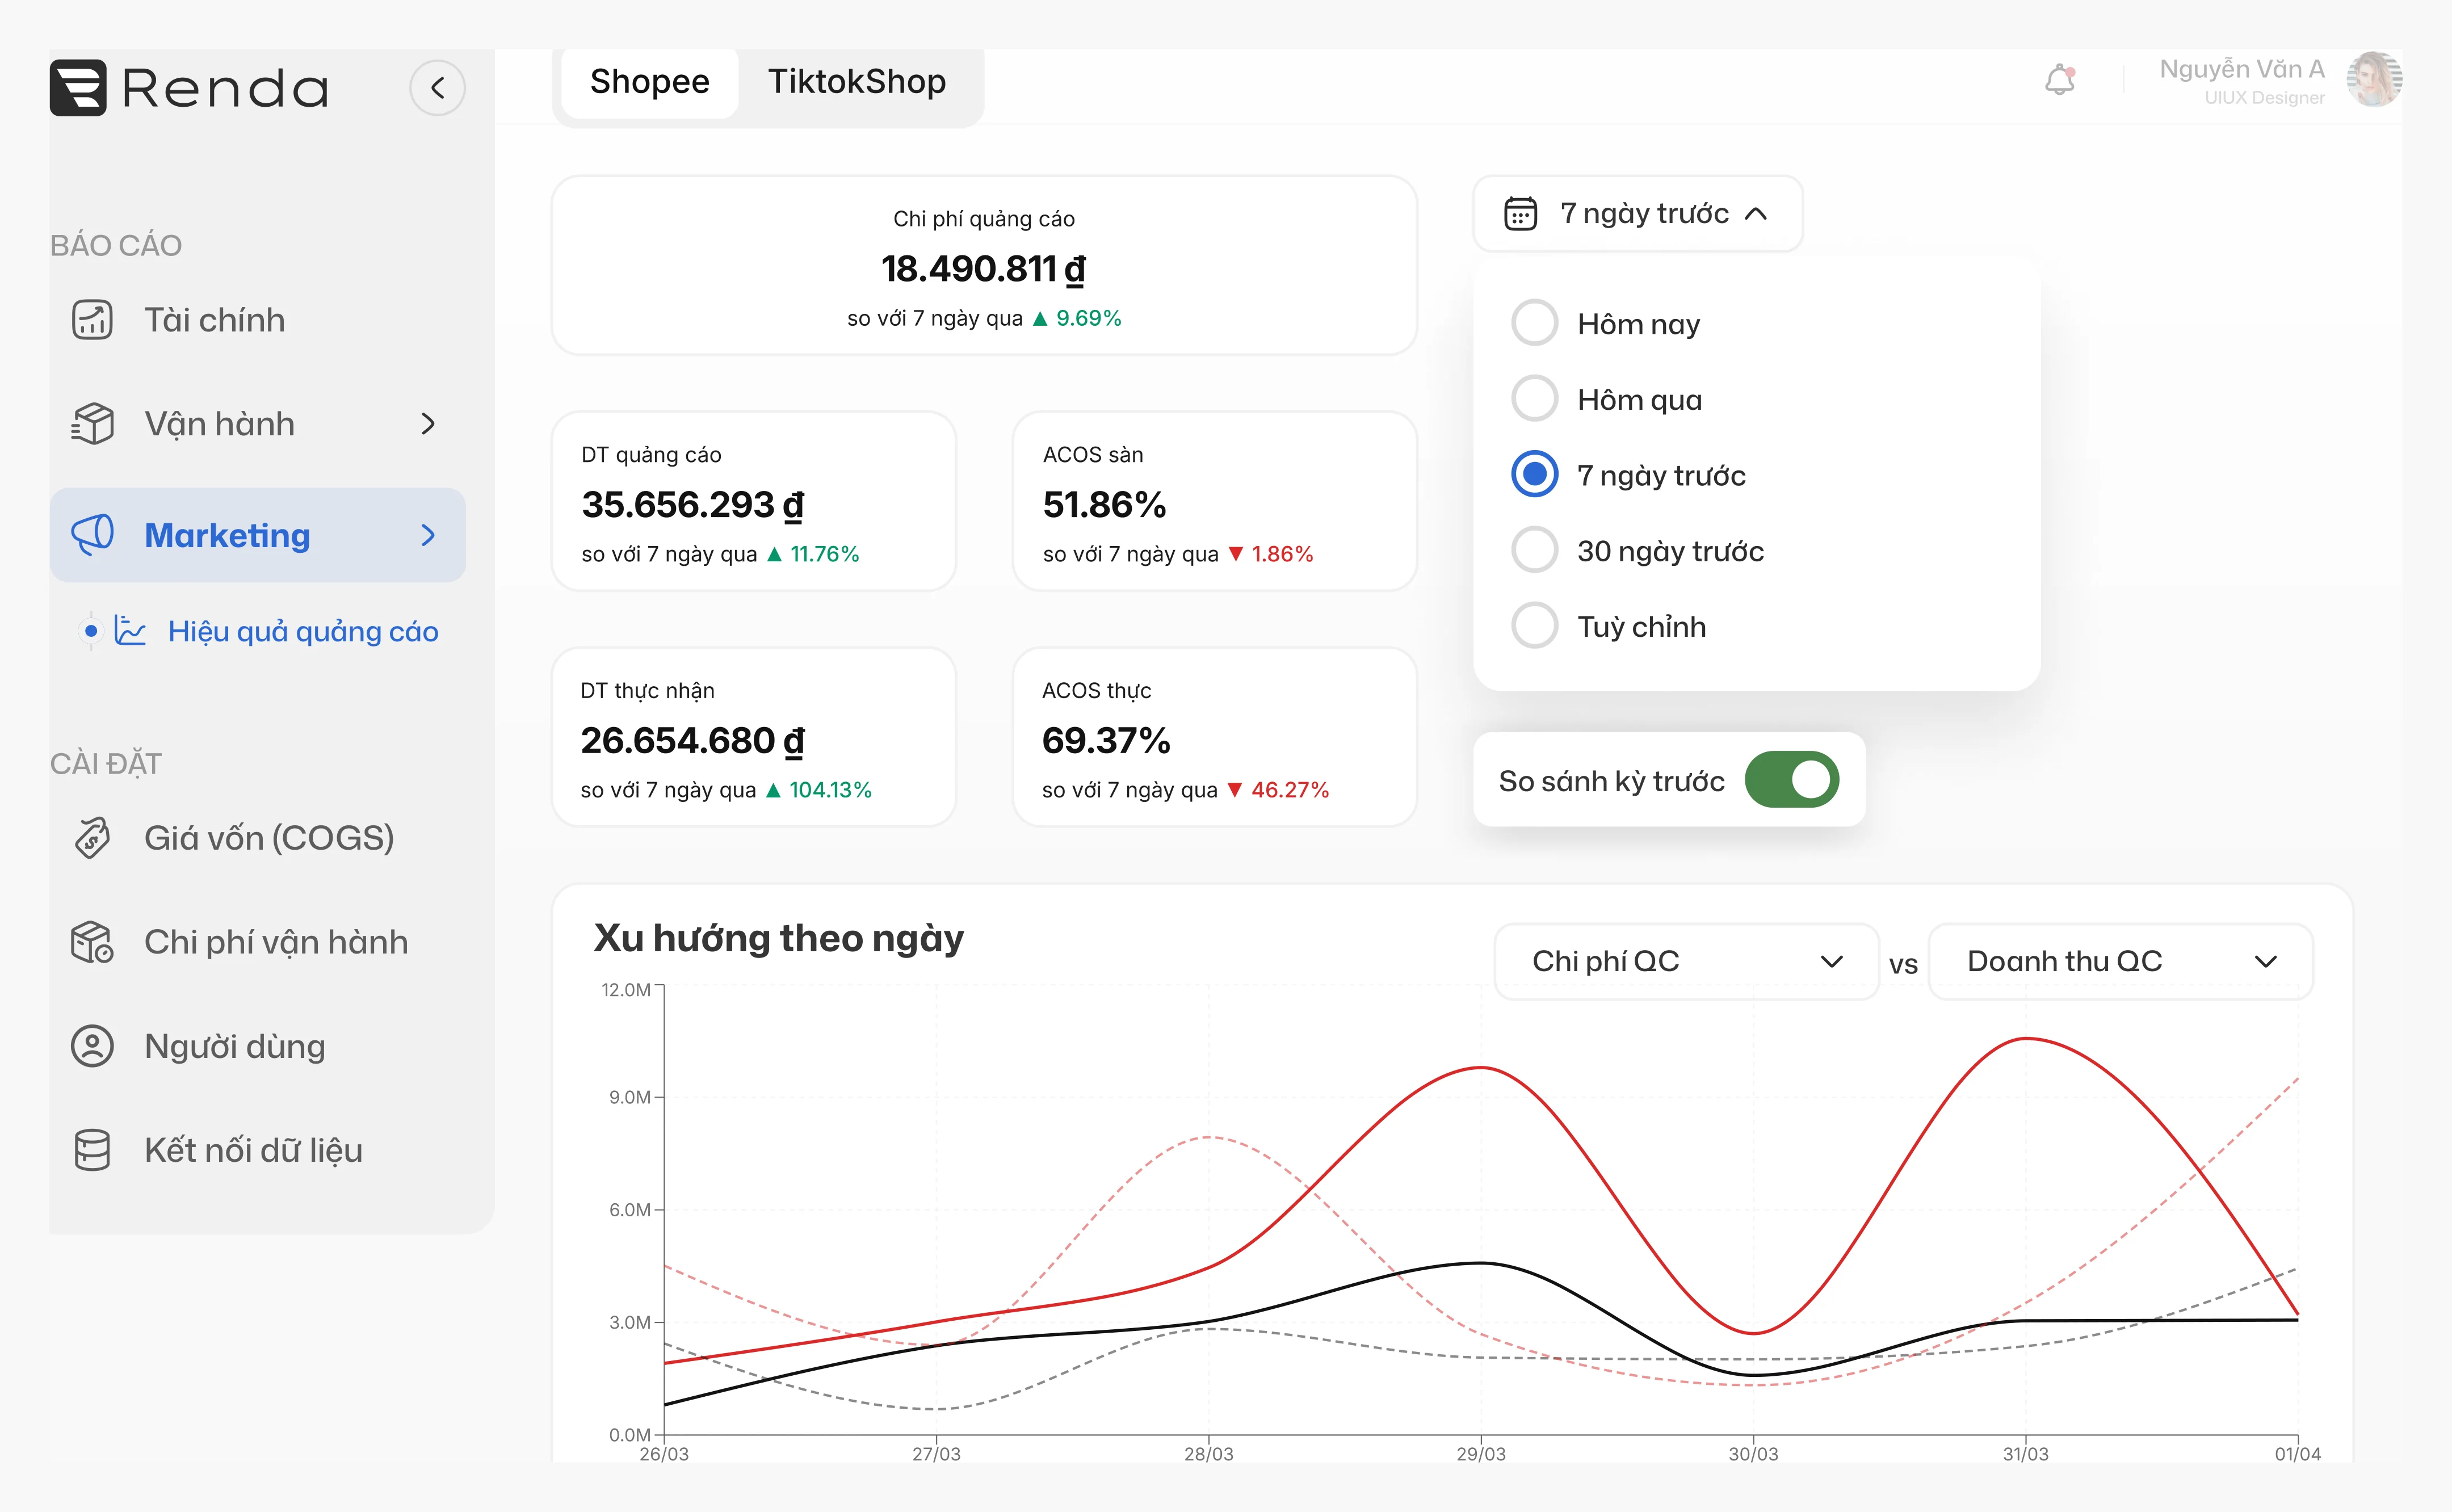The image size is (2452, 1512).
Task: Click the 104.13% change indicator
Action: pos(819,790)
